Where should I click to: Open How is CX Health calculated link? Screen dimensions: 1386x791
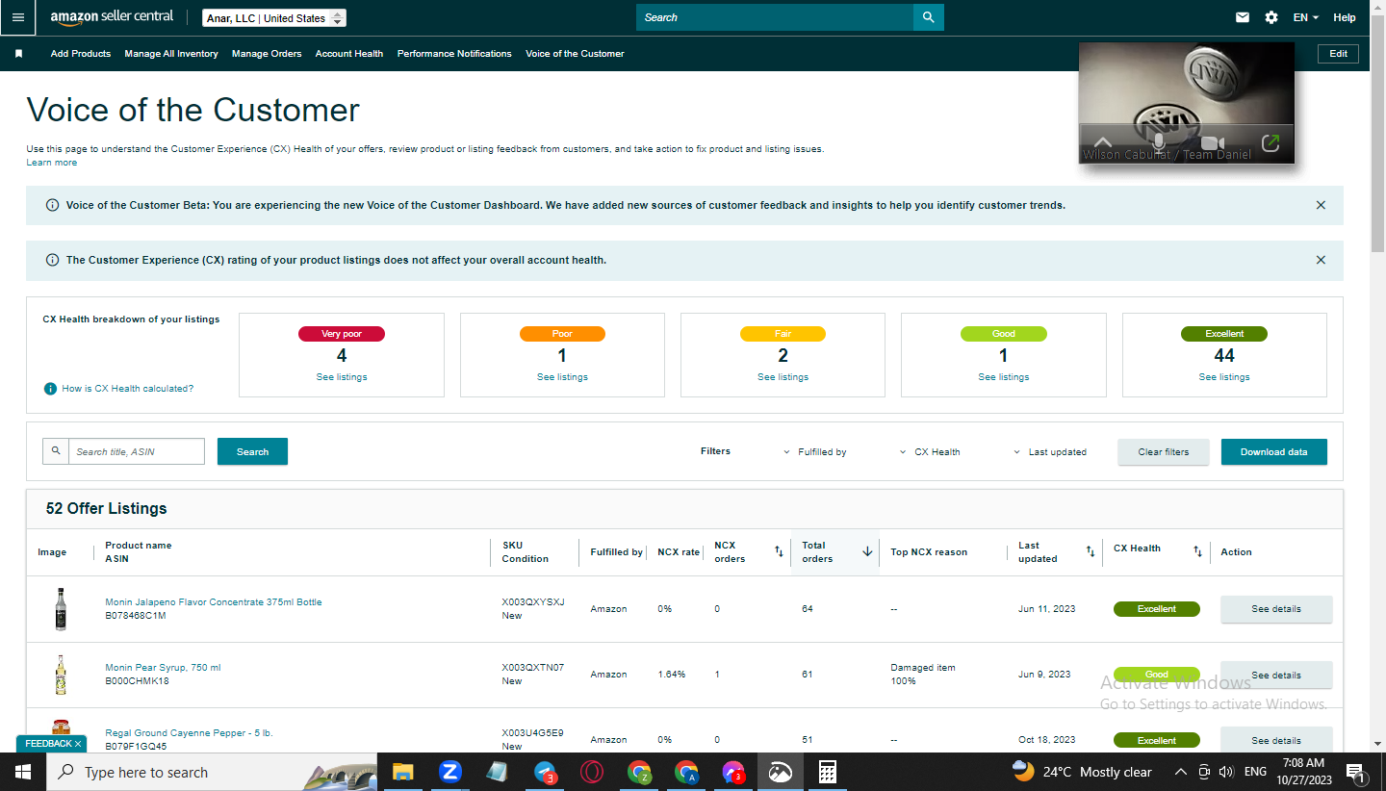click(x=128, y=389)
